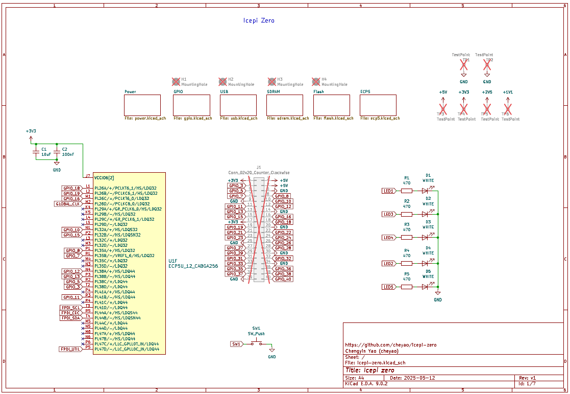This screenshot has width=570, height=394.
Task: Click the TP1 test point symbol
Action: click(464, 65)
